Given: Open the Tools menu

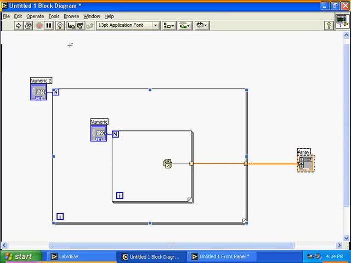Looking at the screenshot, I should tap(54, 16).
